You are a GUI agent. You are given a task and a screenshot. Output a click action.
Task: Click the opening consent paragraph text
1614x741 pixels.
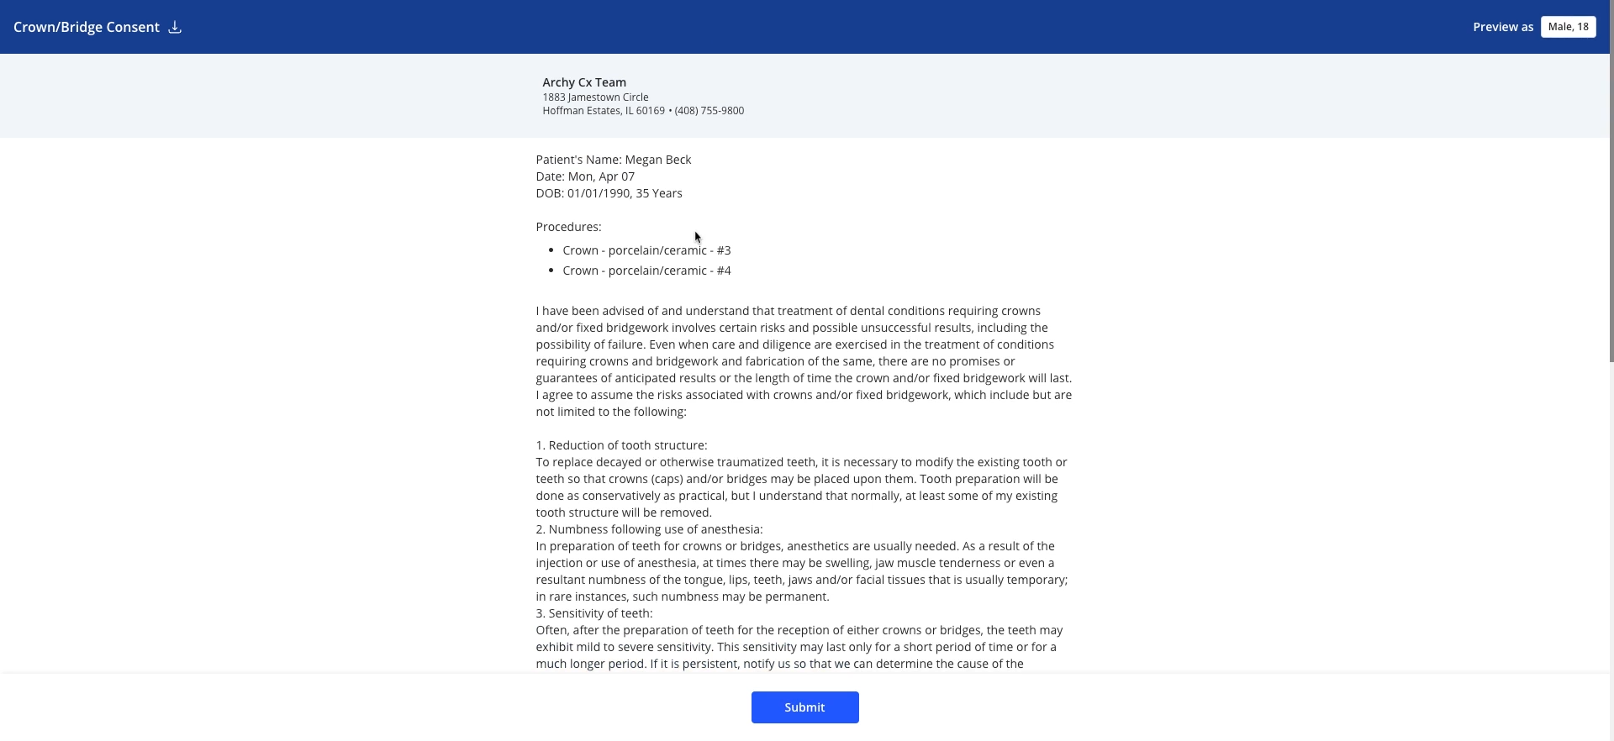coord(804,361)
